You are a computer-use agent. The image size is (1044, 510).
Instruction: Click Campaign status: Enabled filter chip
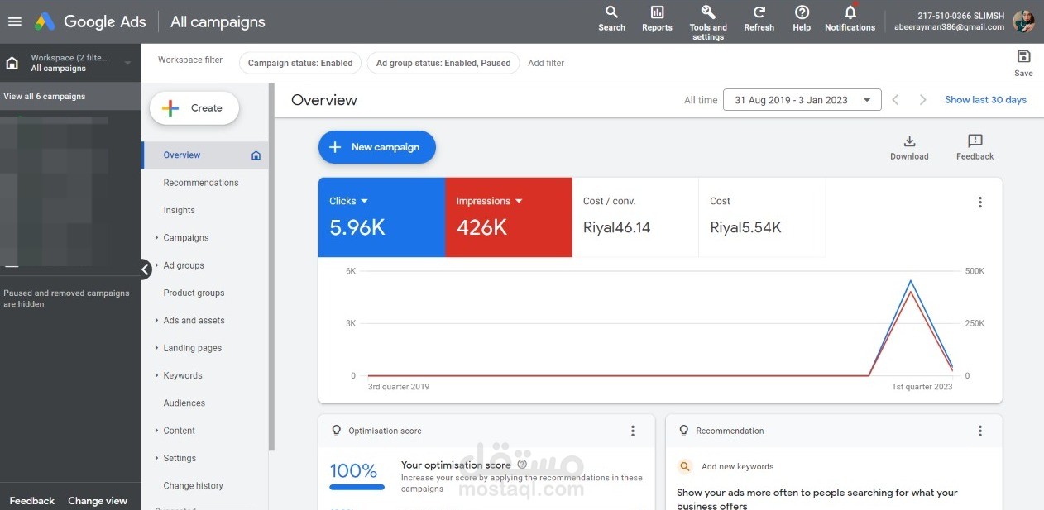tap(300, 63)
